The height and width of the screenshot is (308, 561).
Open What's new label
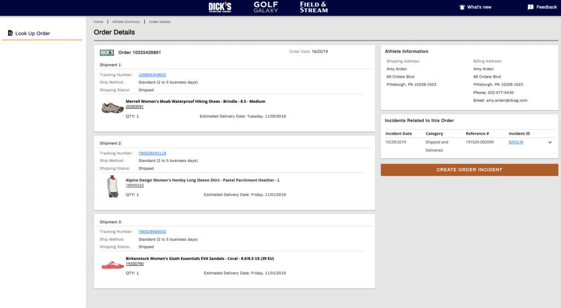point(479,7)
